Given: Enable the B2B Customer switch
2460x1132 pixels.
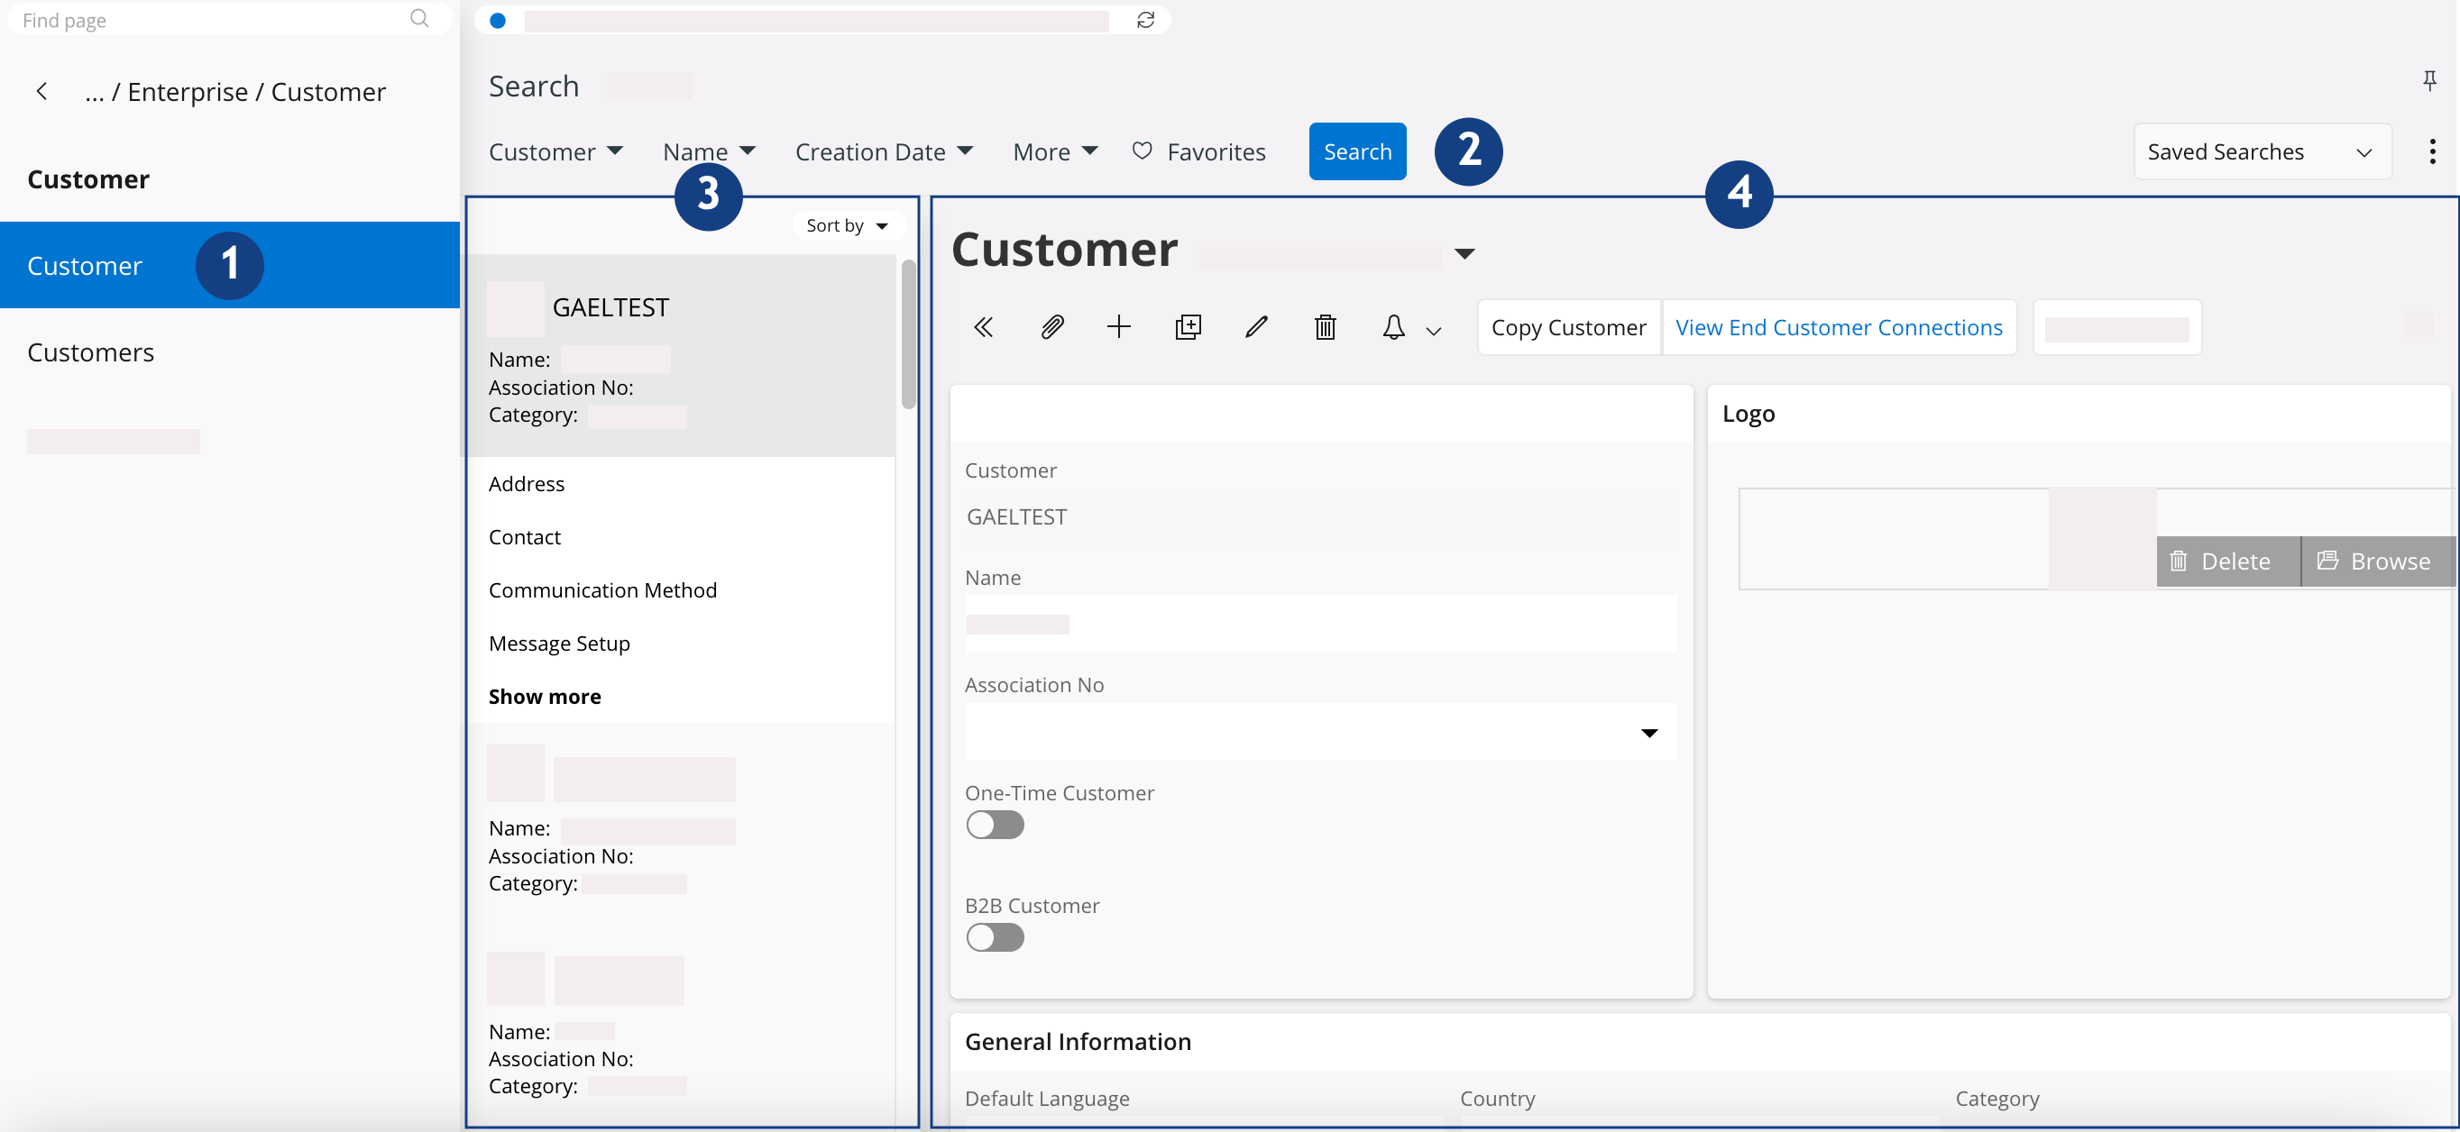Looking at the screenshot, I should click(x=994, y=937).
